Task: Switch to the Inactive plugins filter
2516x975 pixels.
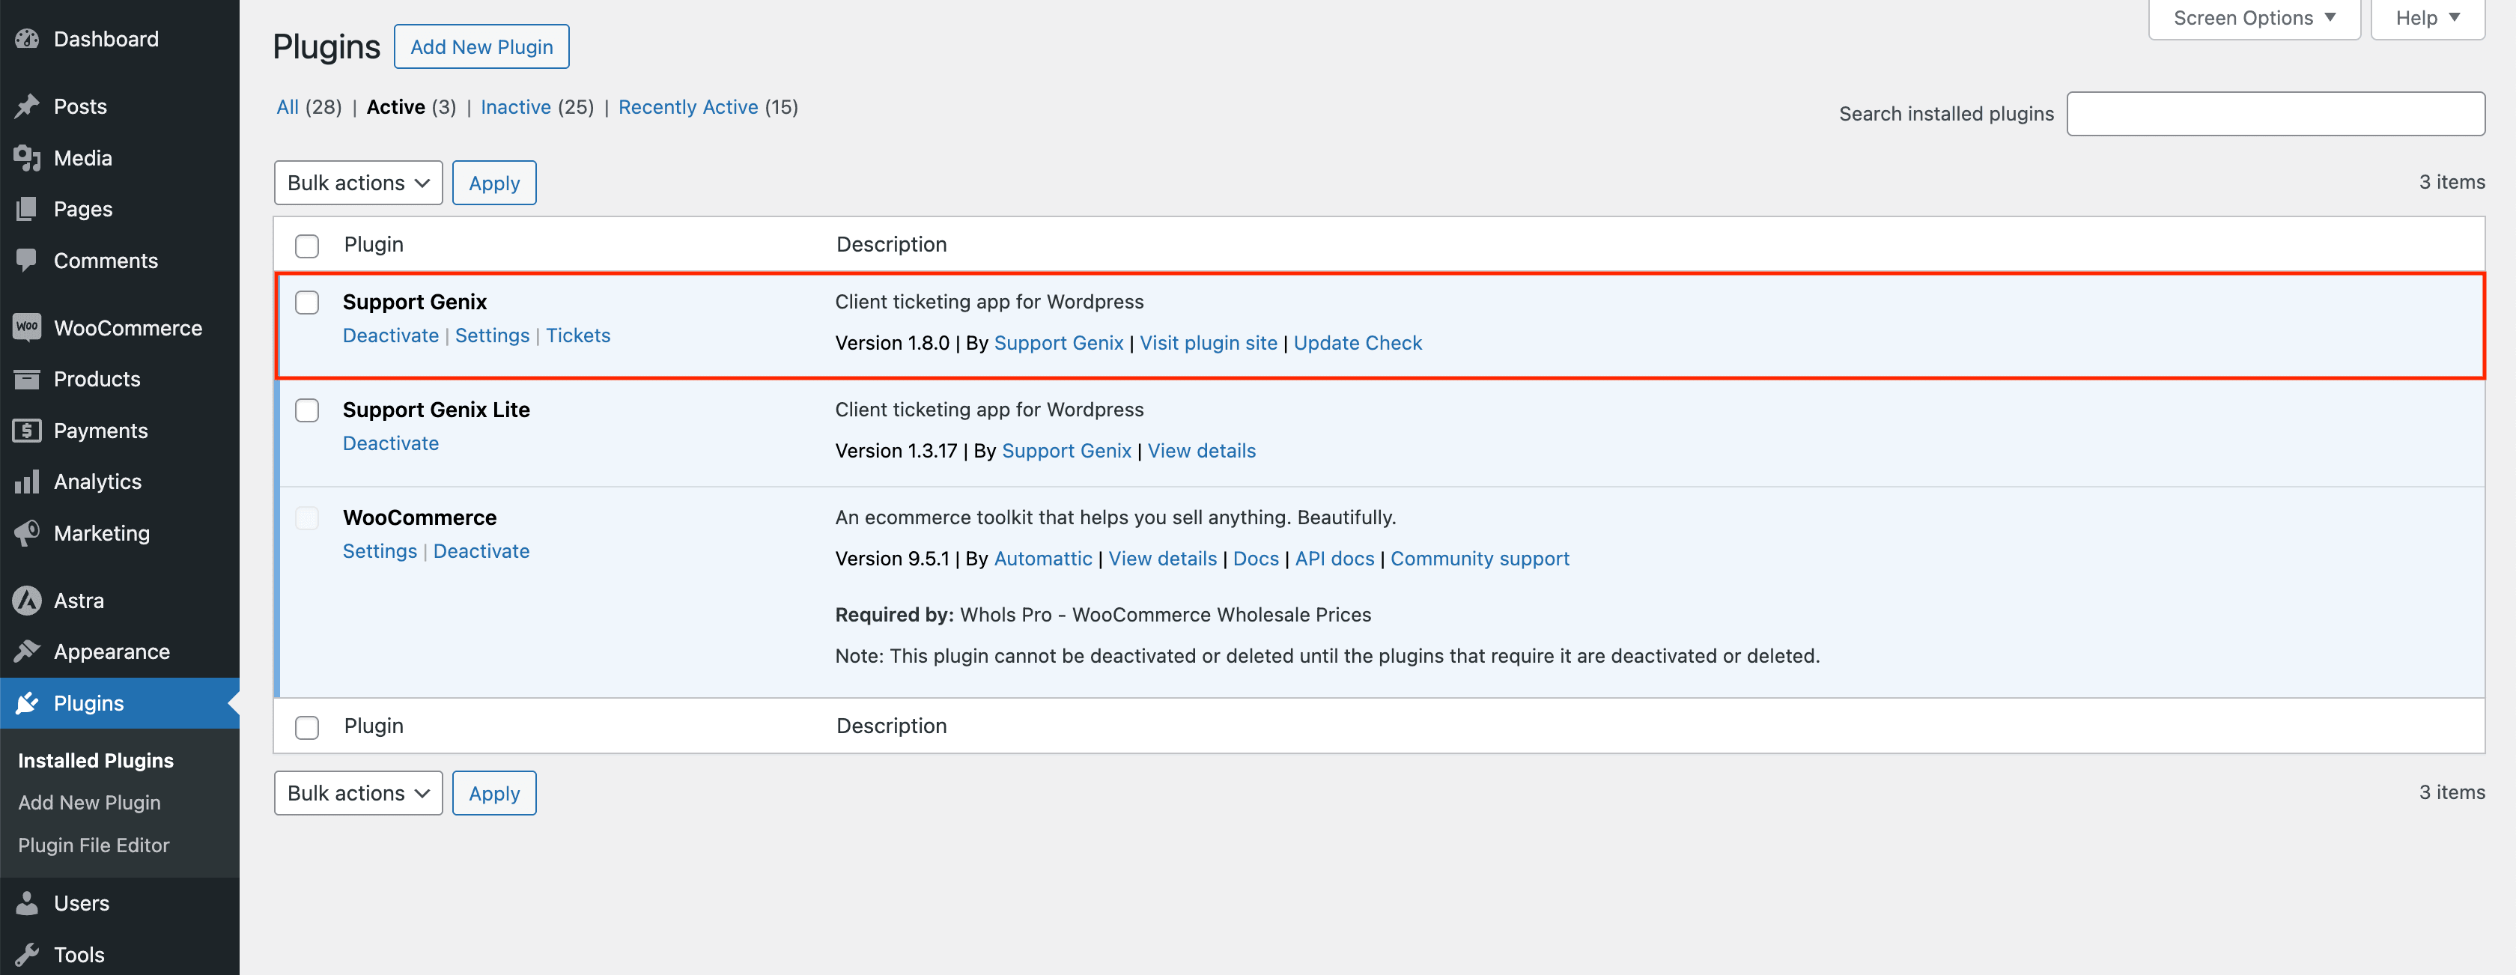Action: (516, 106)
